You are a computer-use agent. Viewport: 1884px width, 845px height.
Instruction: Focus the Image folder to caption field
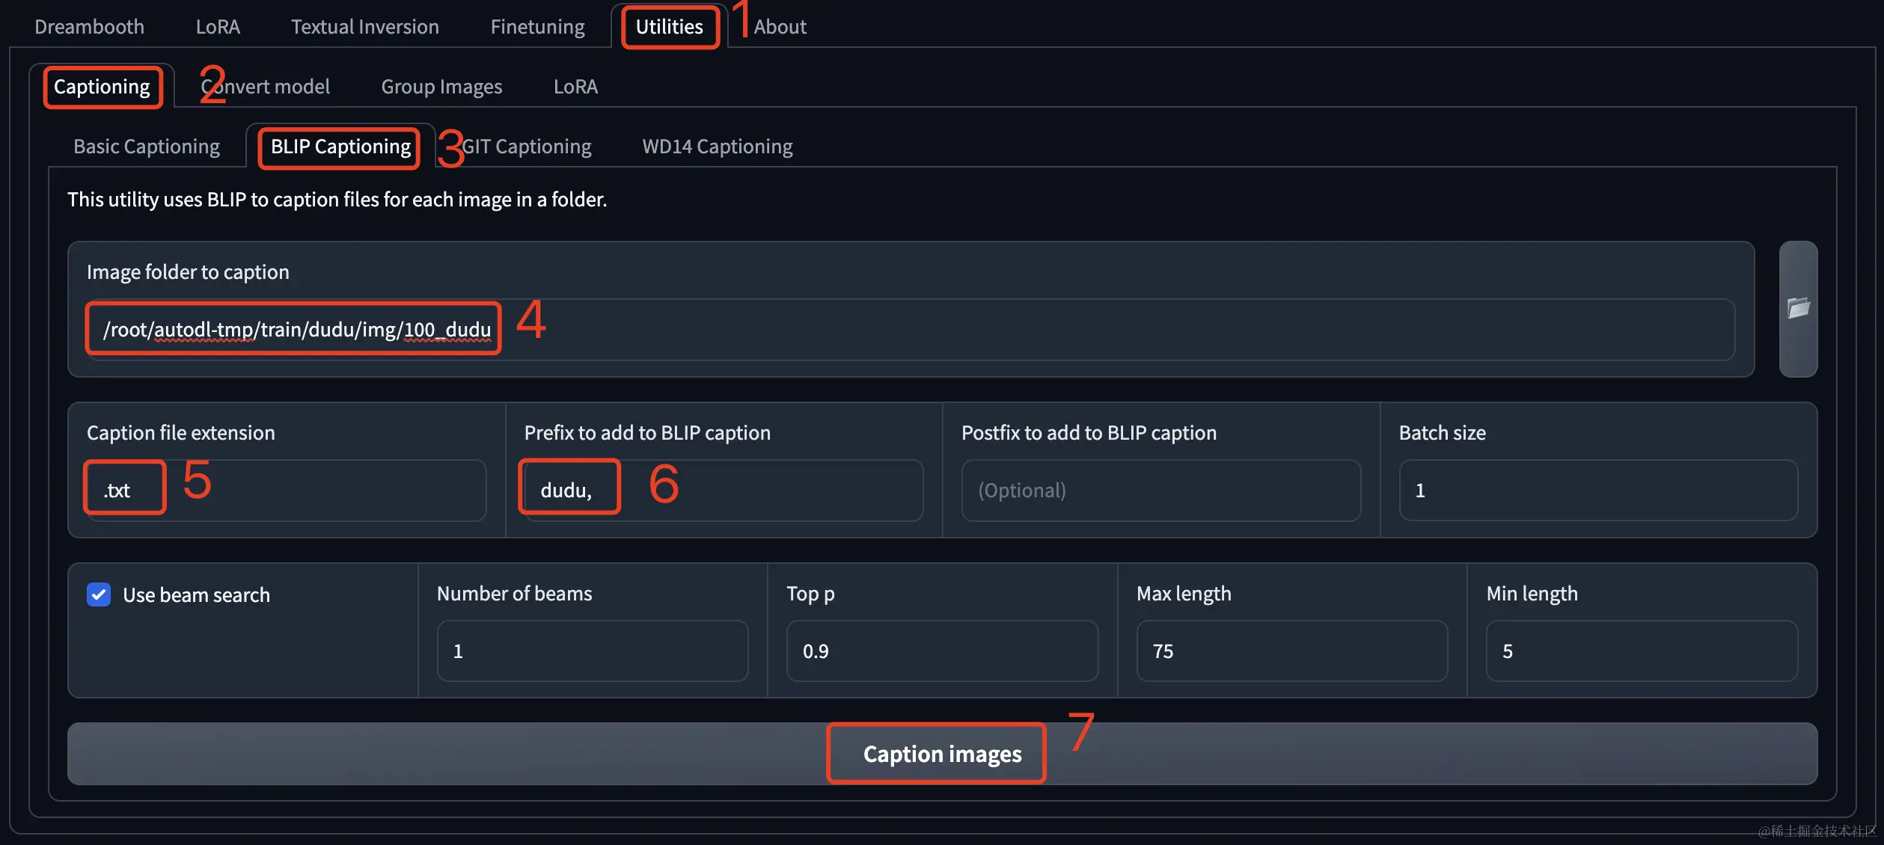pos(911,330)
